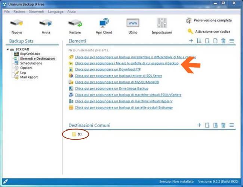Click Servizio: Non installato status text
This screenshot has width=243, height=187.
176,181
